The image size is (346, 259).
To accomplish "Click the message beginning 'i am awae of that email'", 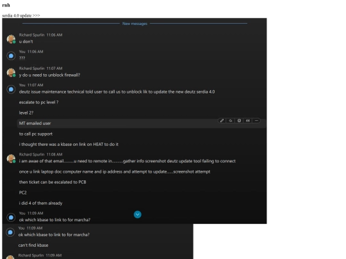I will click(x=127, y=161).
